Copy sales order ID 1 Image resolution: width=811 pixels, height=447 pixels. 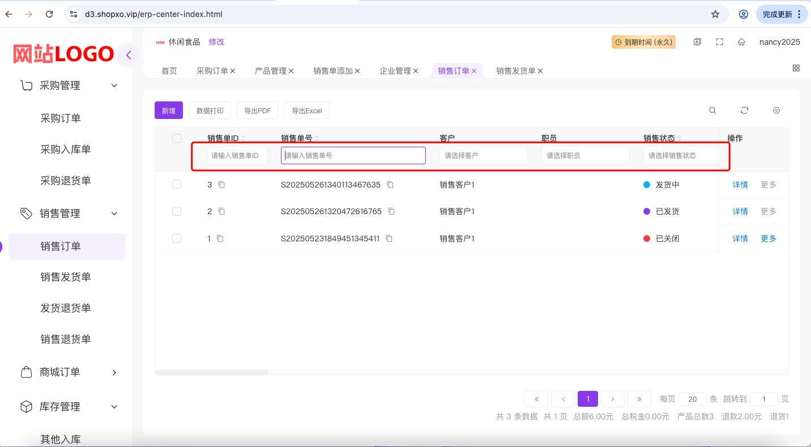220,239
